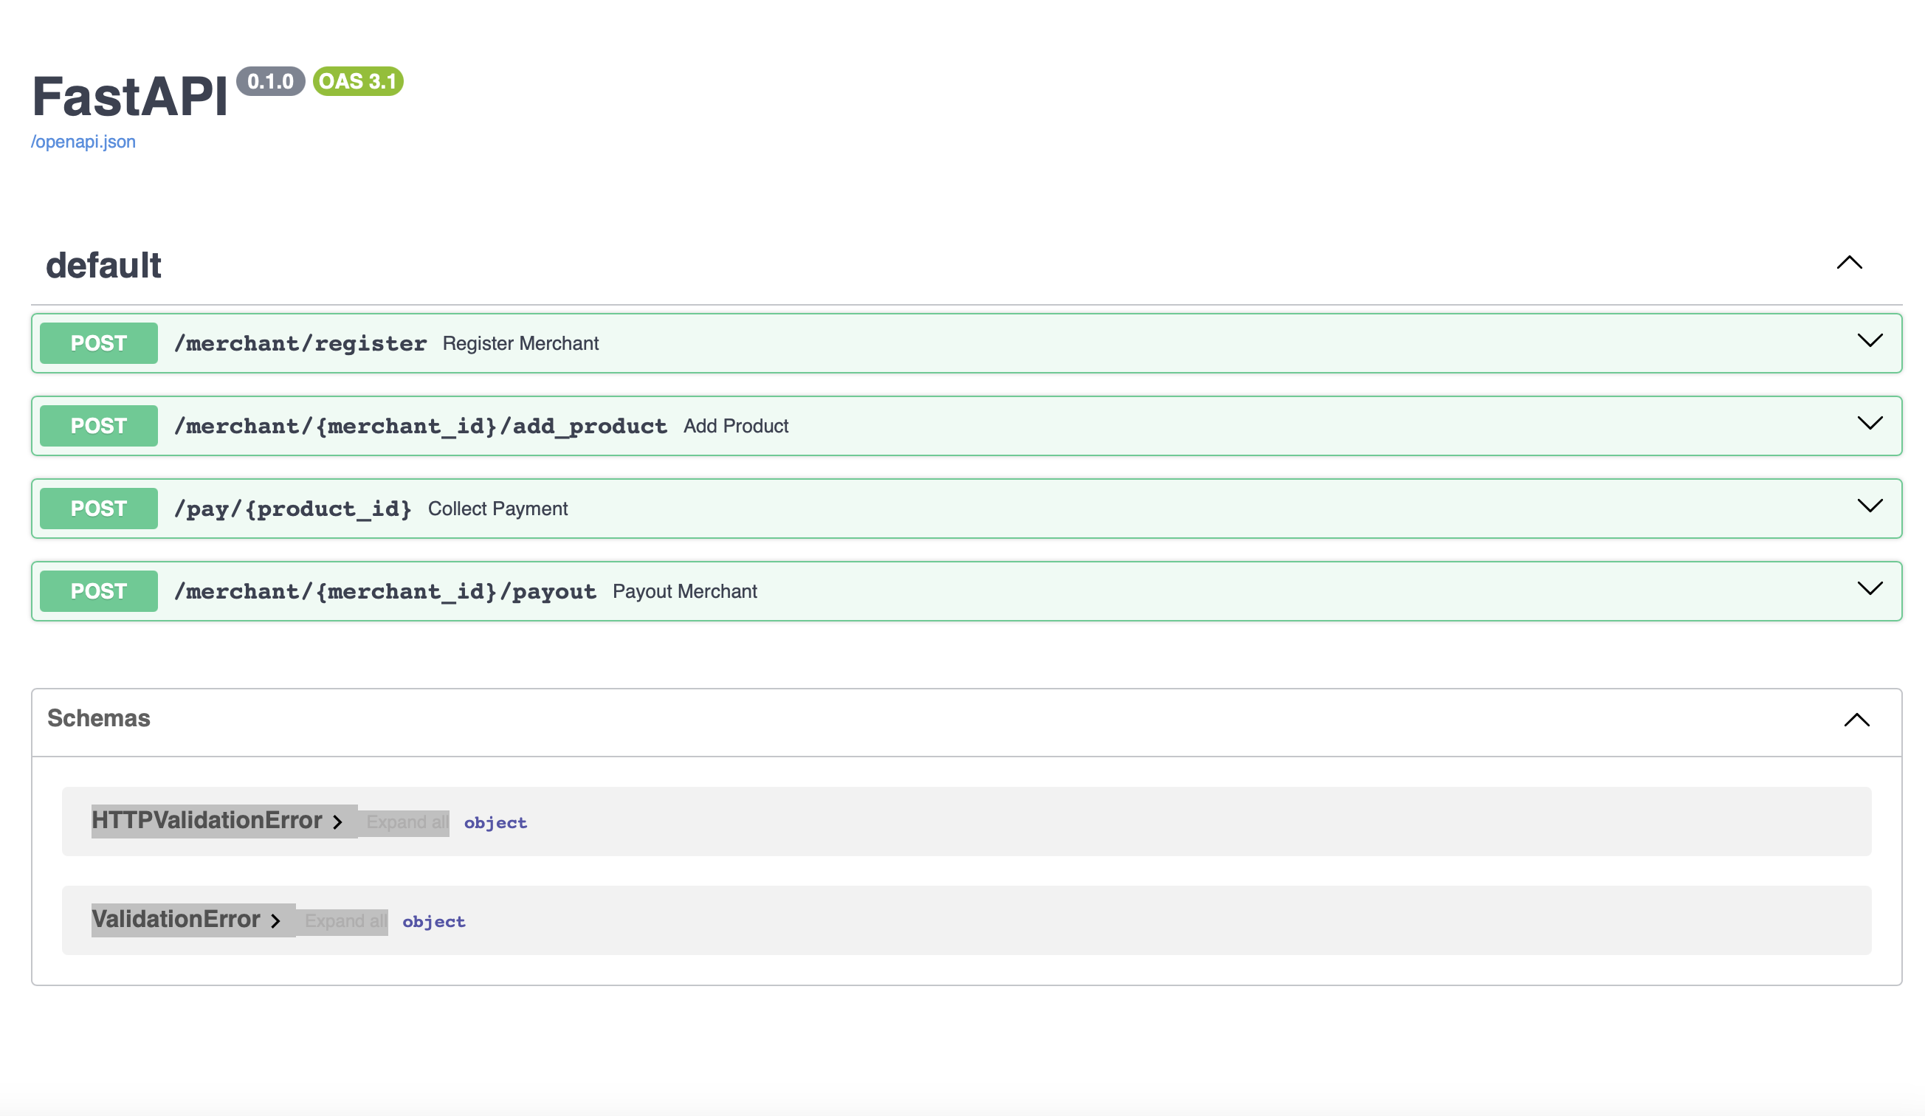Click Expand all next to ValidationError
This screenshot has width=1925, height=1116.
pyautogui.click(x=345, y=921)
